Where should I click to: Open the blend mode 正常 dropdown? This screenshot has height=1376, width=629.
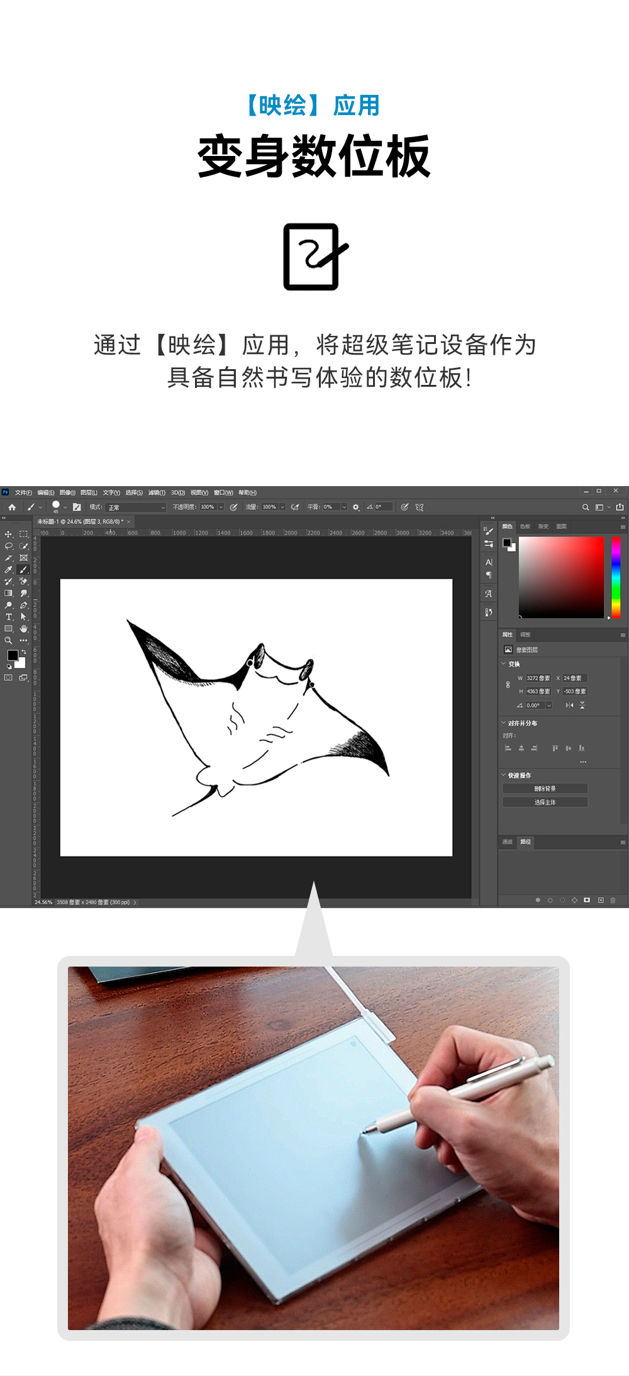[x=136, y=508]
